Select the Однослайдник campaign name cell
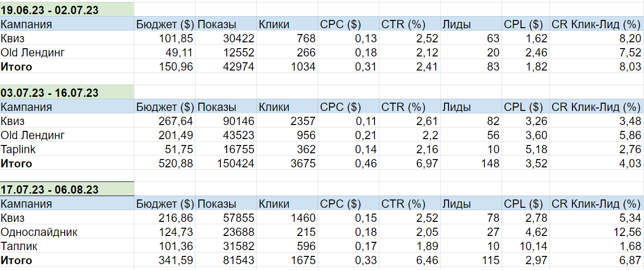 click(x=67, y=232)
